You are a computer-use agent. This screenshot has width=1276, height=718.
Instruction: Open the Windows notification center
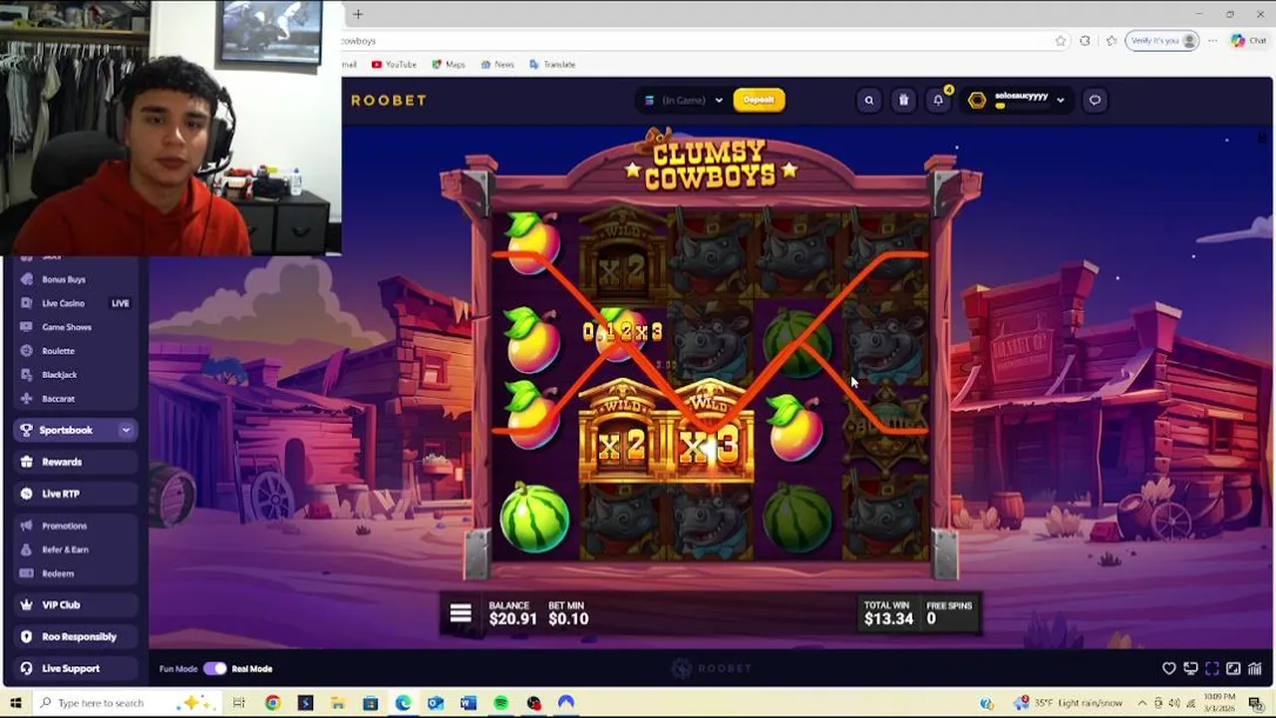click(1256, 703)
